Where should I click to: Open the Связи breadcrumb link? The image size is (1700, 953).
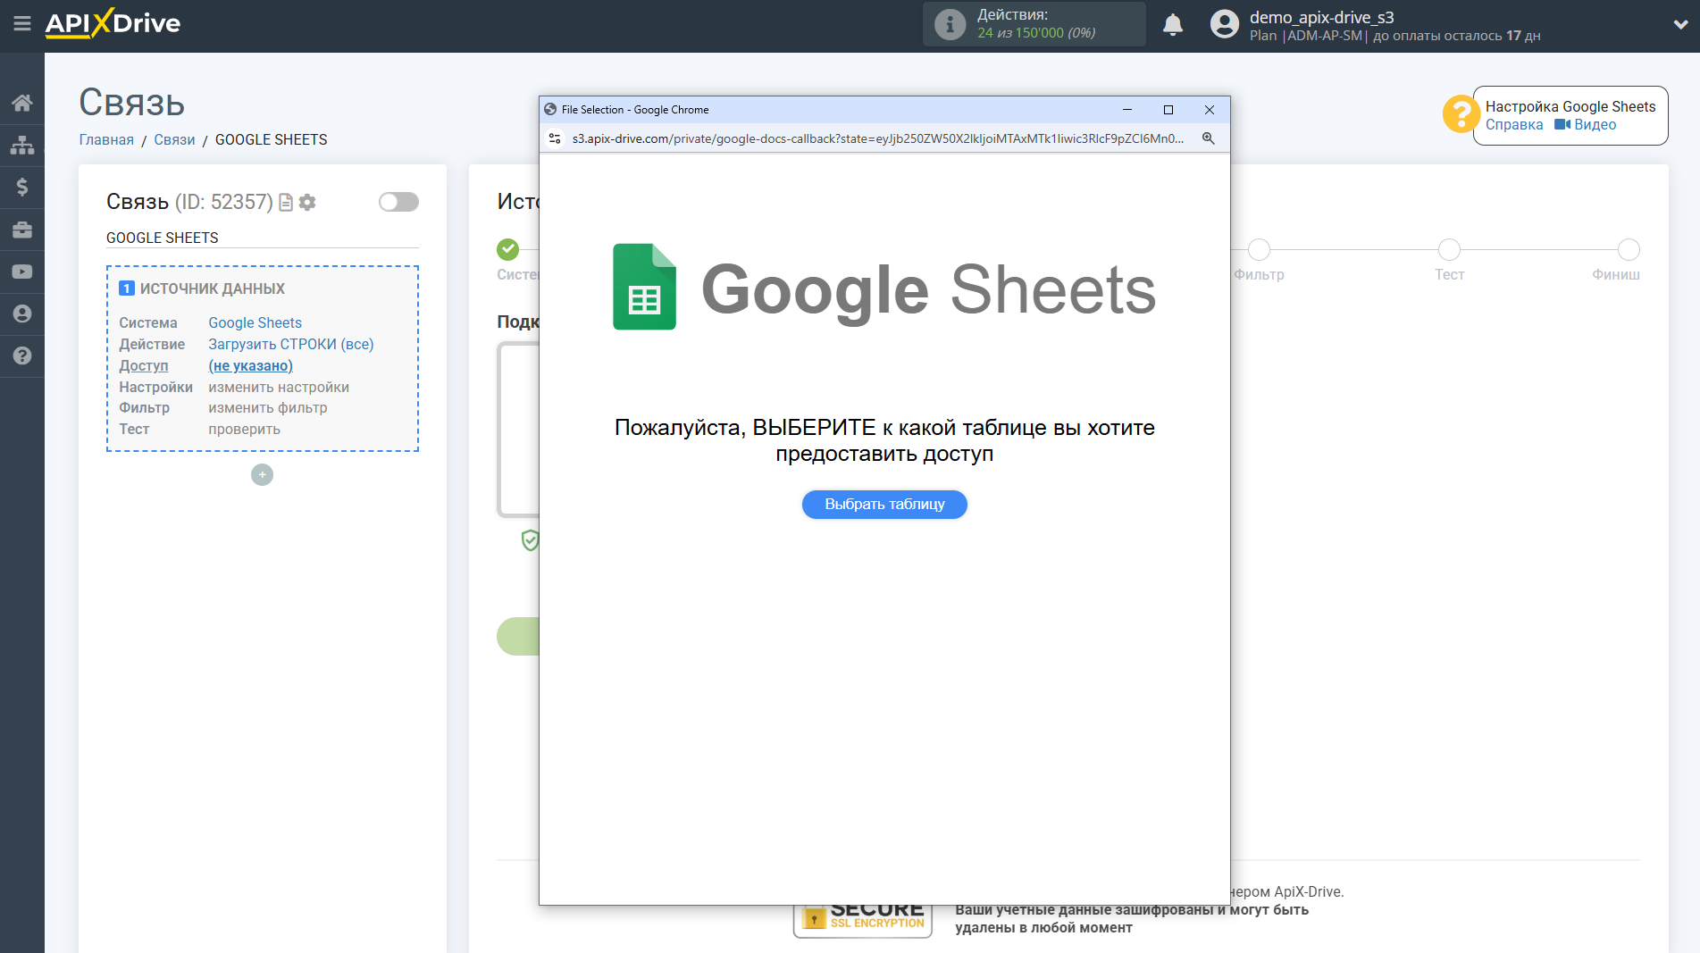pos(174,139)
